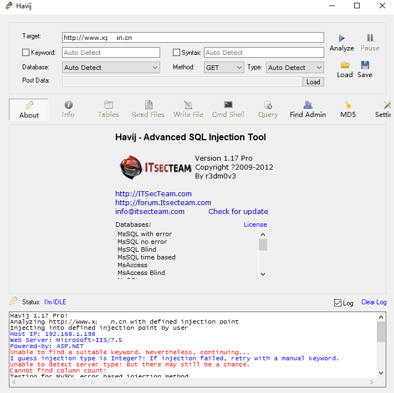The image size is (394, 393).
Task: Click 'Web Server: Microsoft-IIS/7.5' log line
Action: [x=66, y=340]
